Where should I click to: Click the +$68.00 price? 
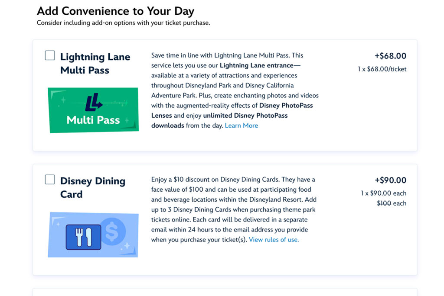coord(390,56)
